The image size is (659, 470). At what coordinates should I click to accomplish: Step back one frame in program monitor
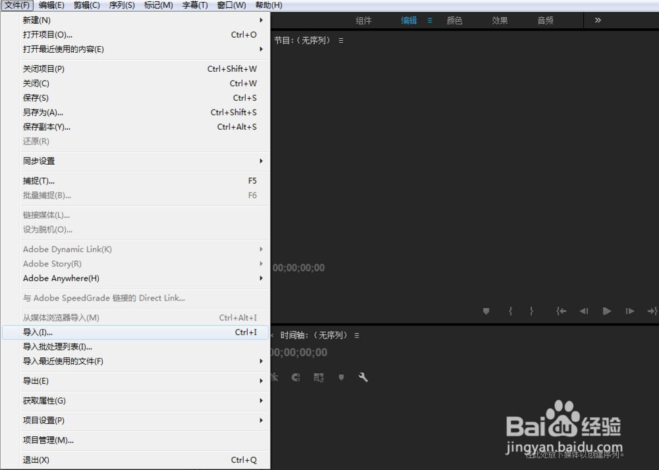(584, 311)
